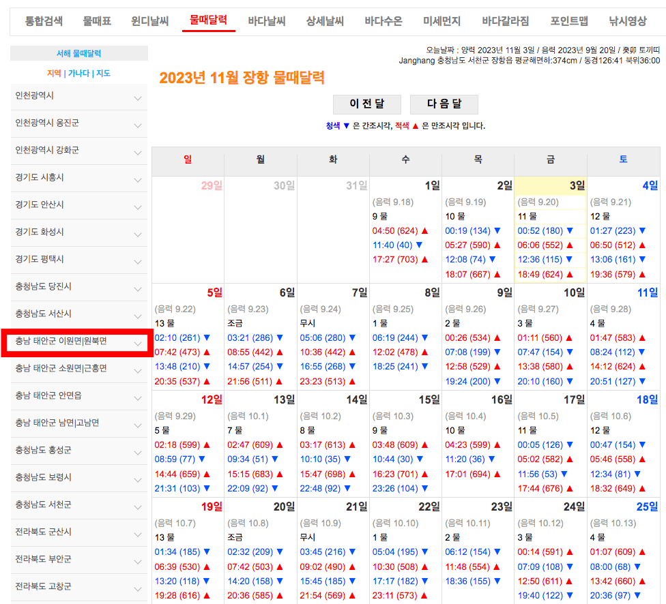Viewport: 666px width, 604px height.
Task: Expand the 충청남도 보령시 chevron
Action: [x=138, y=480]
